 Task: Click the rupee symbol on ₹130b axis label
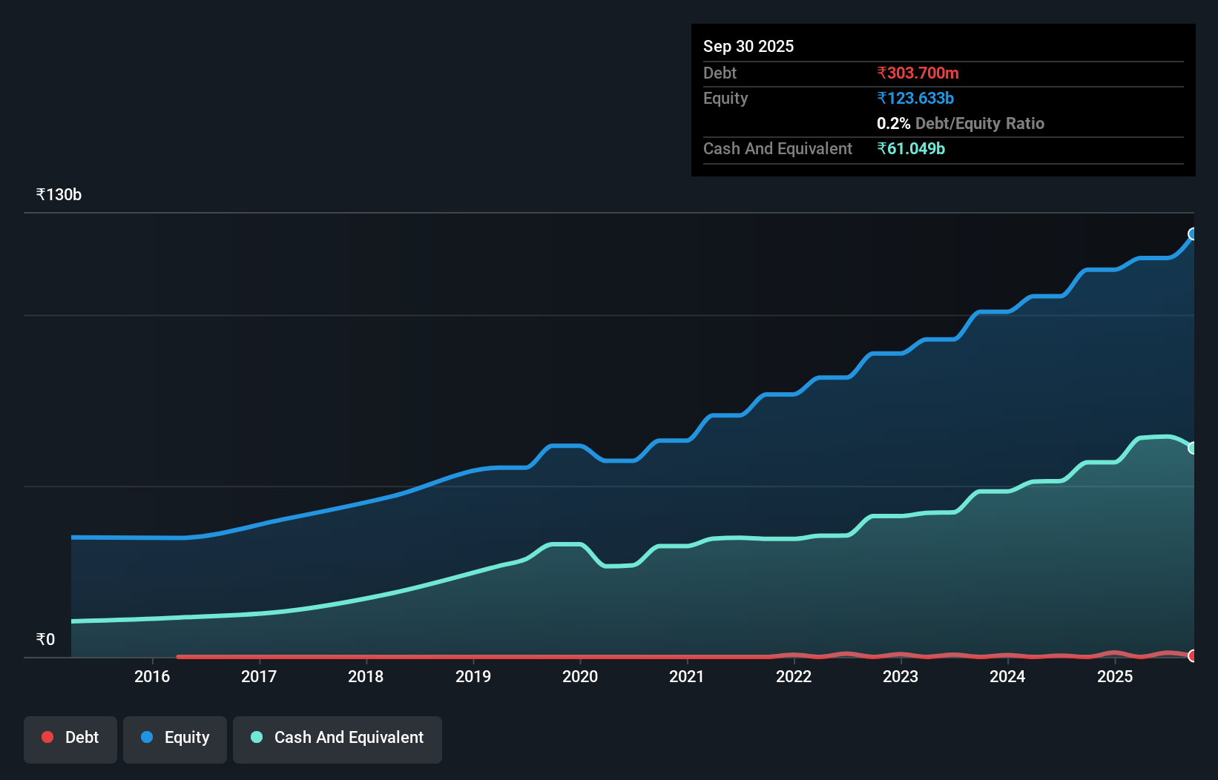[x=39, y=194]
